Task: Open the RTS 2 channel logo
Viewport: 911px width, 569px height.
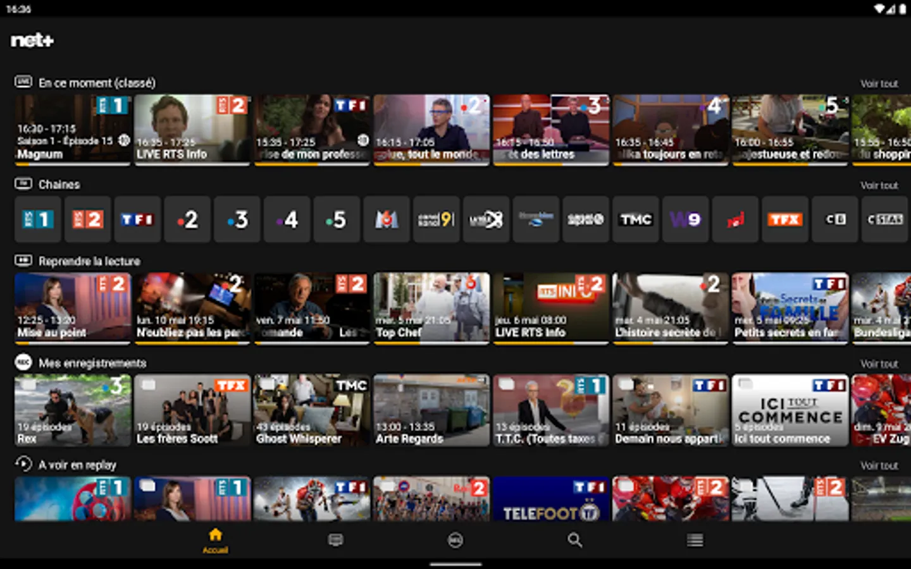Action: click(x=88, y=219)
